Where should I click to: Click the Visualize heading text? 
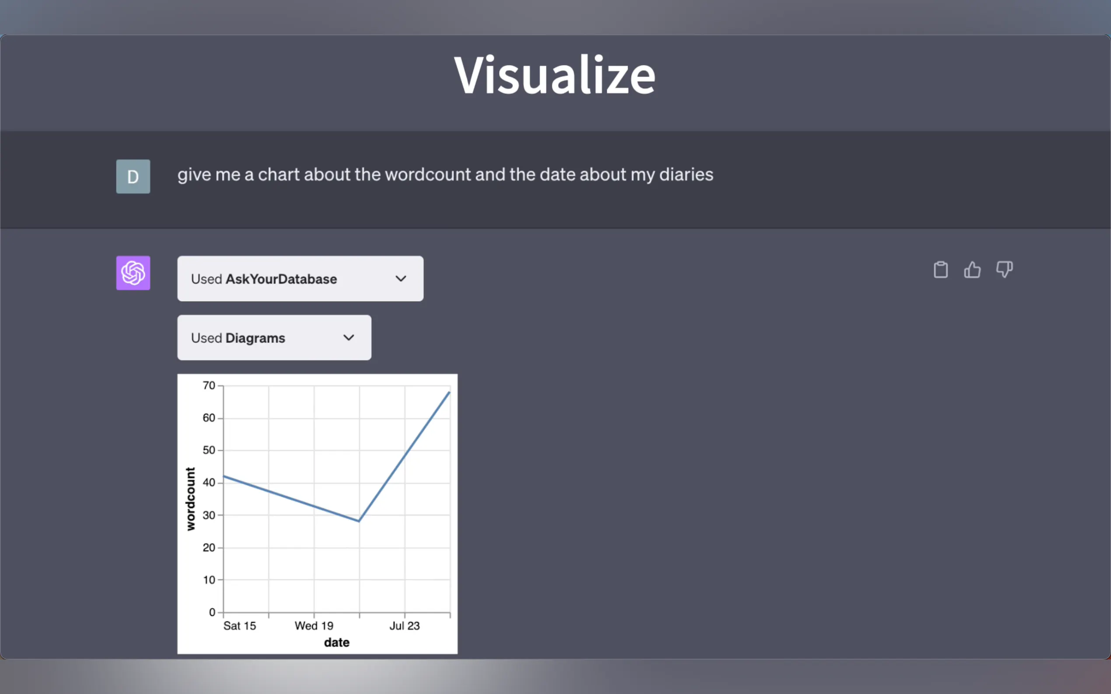point(554,75)
